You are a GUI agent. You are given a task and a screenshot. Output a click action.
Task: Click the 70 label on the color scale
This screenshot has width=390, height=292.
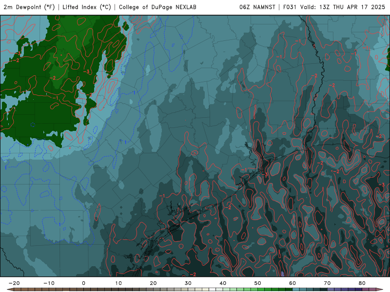tap(327, 283)
